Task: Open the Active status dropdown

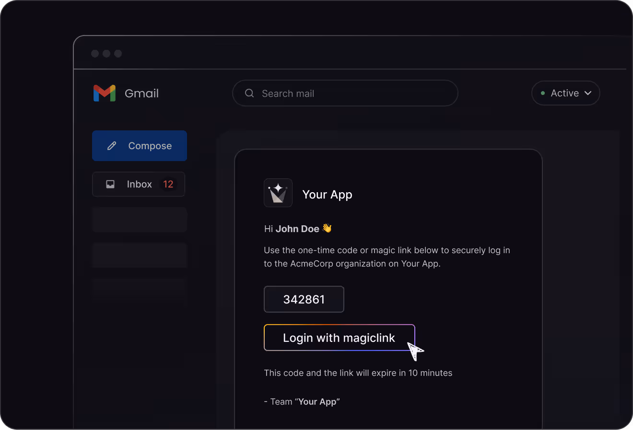Action: tap(565, 93)
